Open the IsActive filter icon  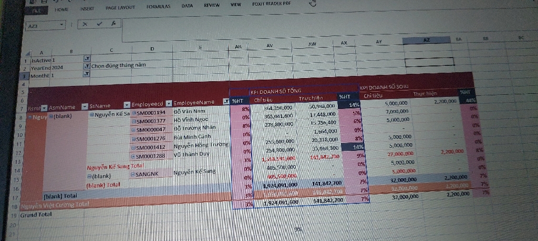click(87, 58)
